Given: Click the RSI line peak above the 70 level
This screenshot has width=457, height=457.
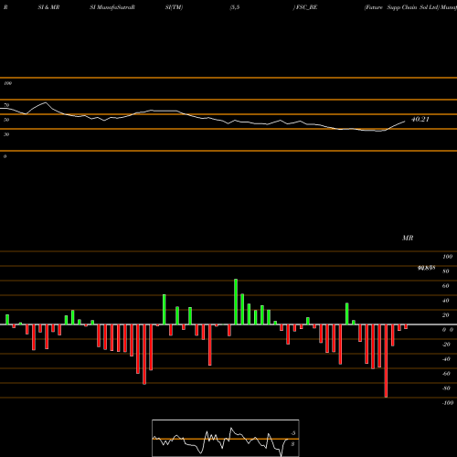Looking at the screenshot, I should click(x=46, y=102).
